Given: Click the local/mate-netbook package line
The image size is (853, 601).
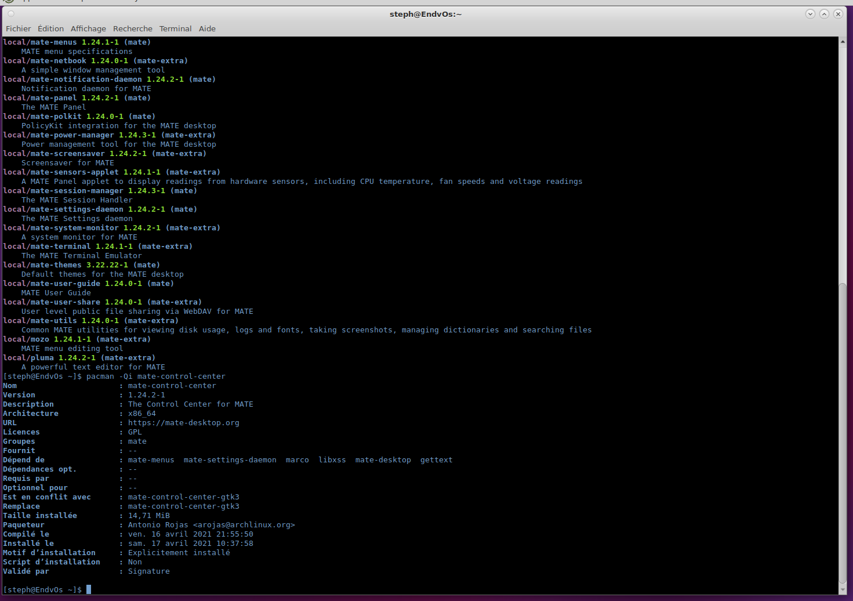Looking at the screenshot, I should pos(96,61).
